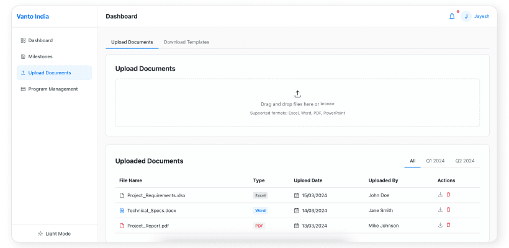Switch to the Download Templates tab

(x=186, y=42)
